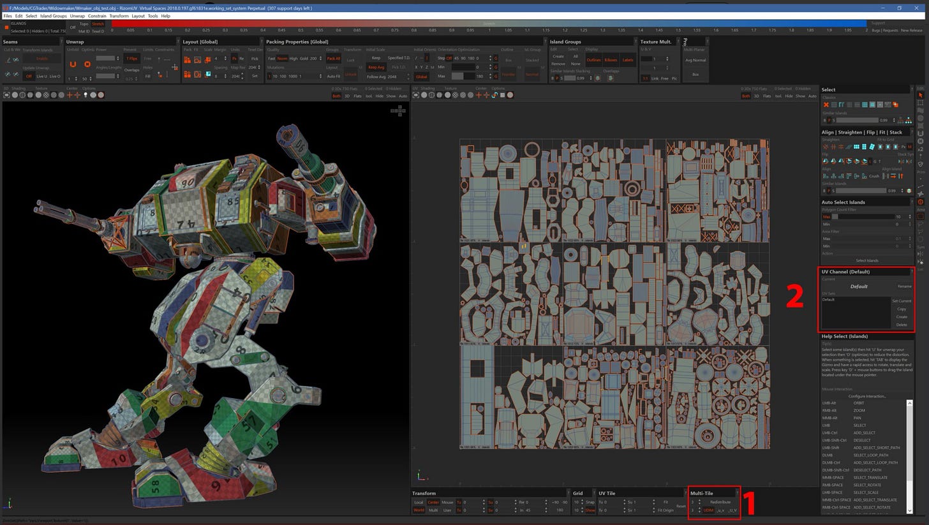Screen dimensions: 929x525
Task: Click the 3D viewport center crosshair icon
Action: tap(70, 95)
